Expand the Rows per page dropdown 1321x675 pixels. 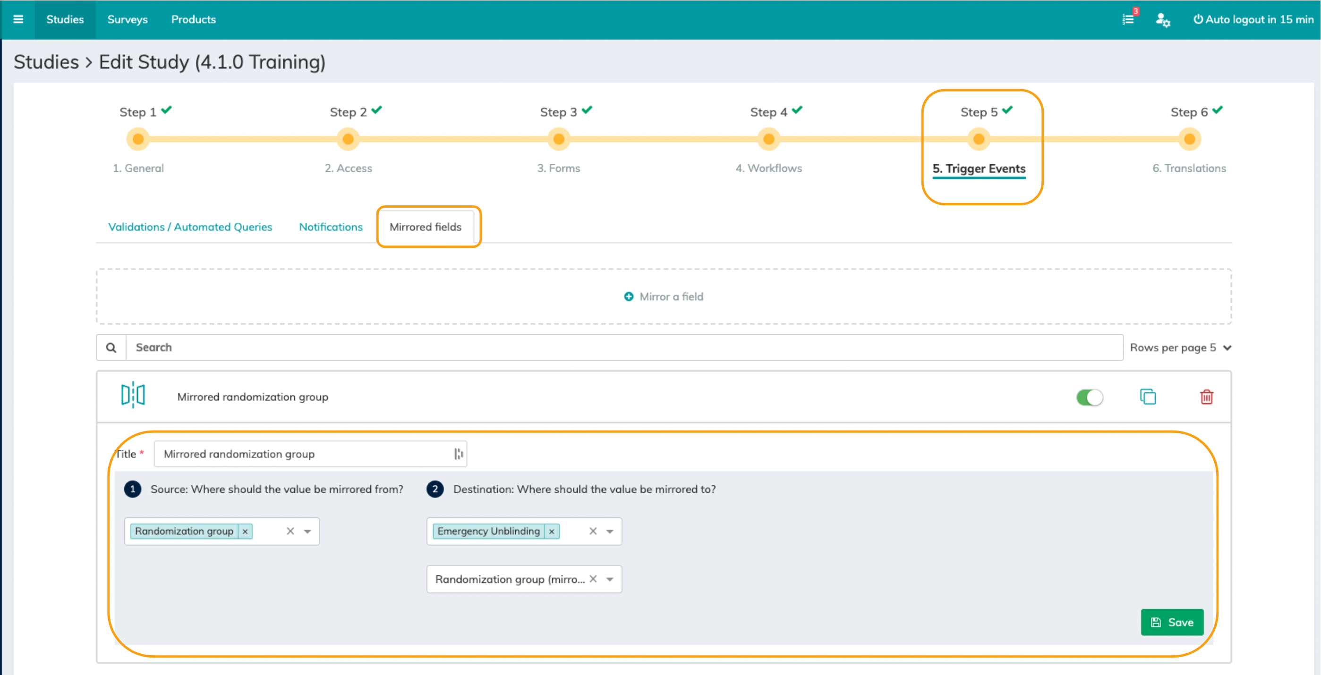pos(1227,347)
